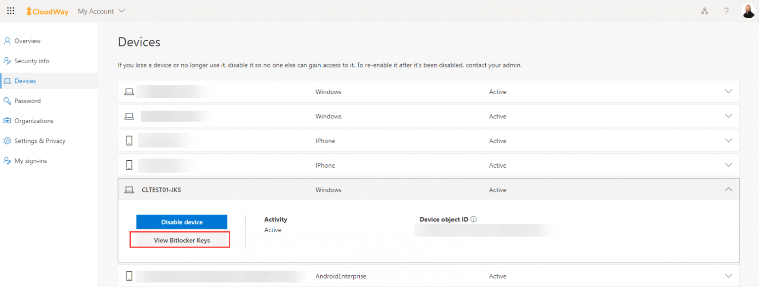Select Devices in the sidebar

(25, 80)
